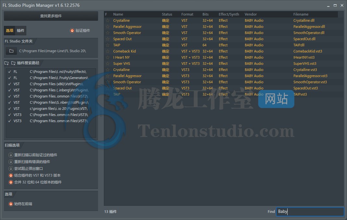
Task: Disable 结合插件的 VST 和 VST3 版本
Action: pos(11,176)
